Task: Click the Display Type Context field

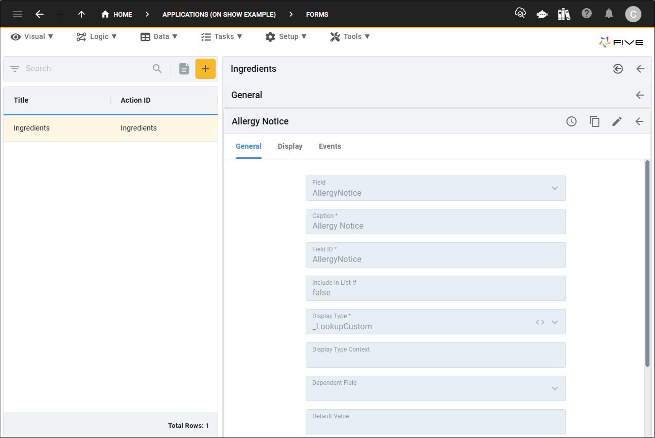Action: point(436,355)
